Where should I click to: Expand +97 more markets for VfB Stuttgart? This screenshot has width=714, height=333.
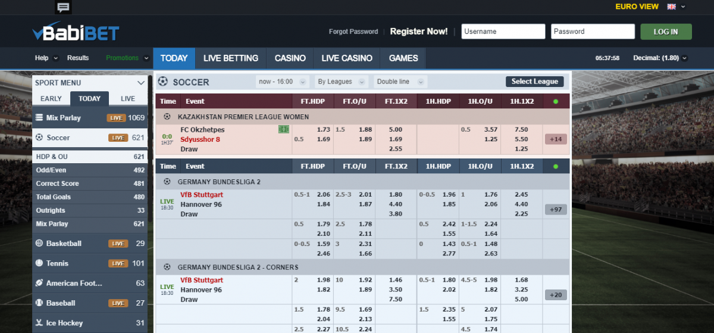pyautogui.click(x=556, y=210)
